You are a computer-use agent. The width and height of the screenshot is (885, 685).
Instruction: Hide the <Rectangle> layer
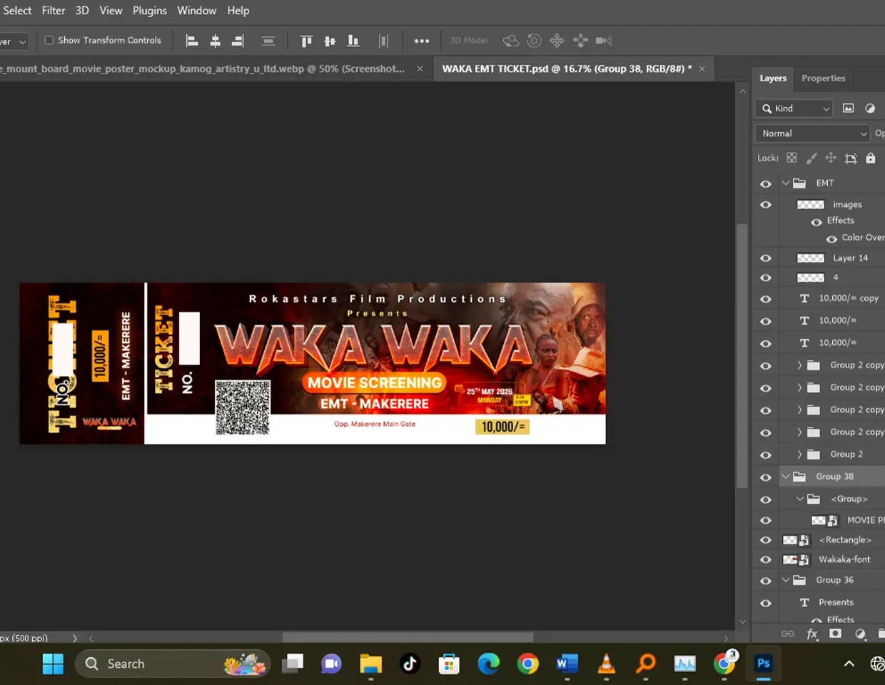[x=766, y=540]
